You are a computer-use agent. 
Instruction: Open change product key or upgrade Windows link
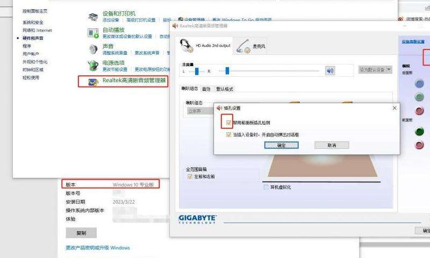[98, 248]
